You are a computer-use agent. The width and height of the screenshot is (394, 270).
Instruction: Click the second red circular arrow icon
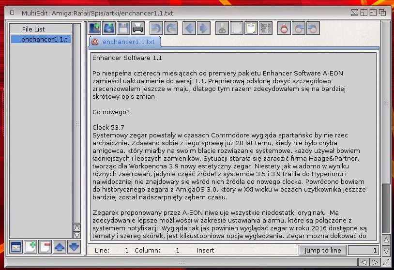coord(299,28)
